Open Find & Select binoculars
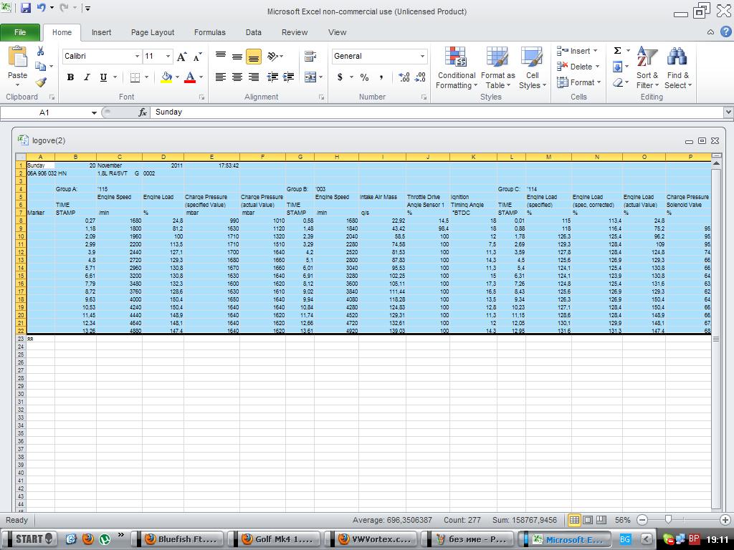This screenshot has width=734, height=550. pos(677,69)
